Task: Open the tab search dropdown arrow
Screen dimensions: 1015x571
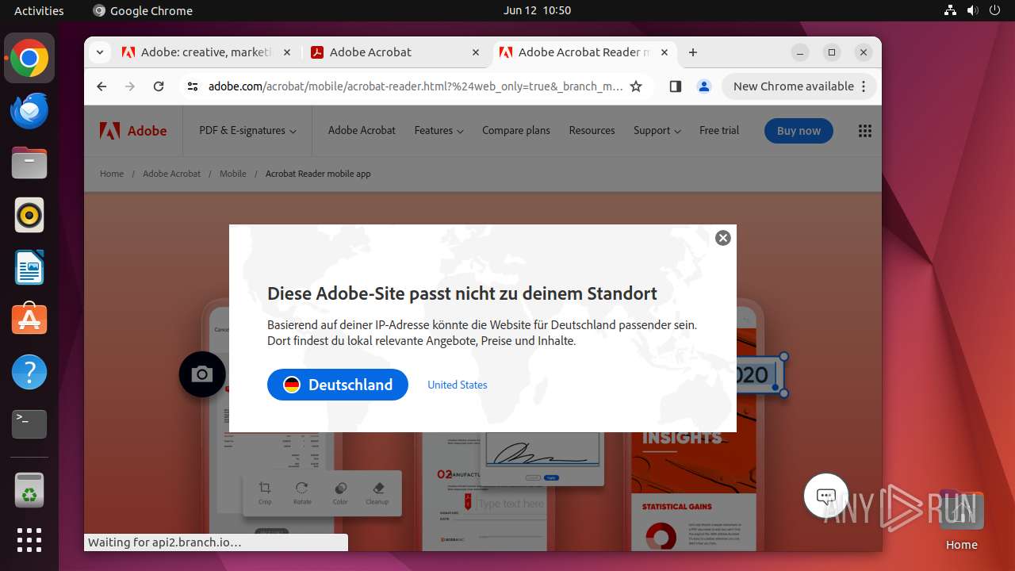Action: coord(99,52)
